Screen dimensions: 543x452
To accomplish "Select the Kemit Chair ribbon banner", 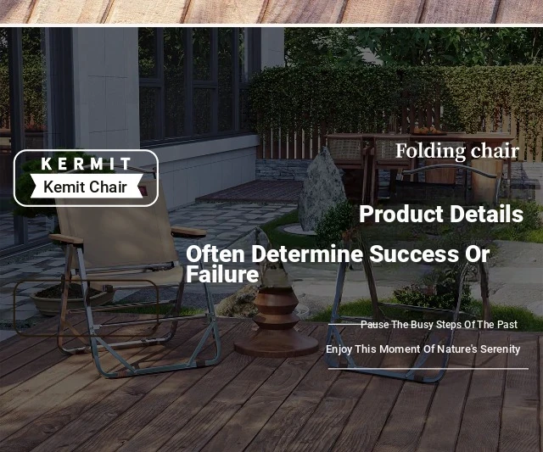I will pos(87,187).
